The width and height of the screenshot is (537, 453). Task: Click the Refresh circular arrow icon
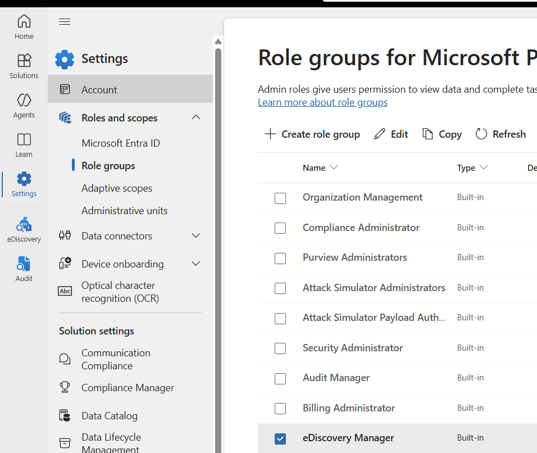click(481, 134)
